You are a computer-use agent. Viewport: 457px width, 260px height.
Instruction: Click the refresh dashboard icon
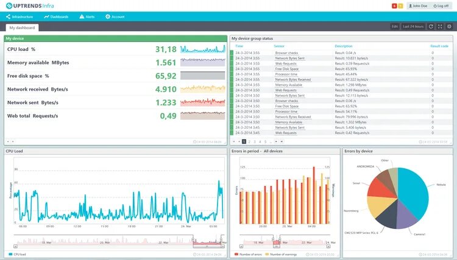(x=431, y=27)
